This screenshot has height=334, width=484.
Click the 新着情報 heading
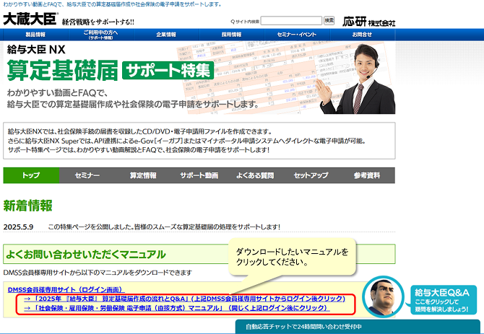point(27,206)
